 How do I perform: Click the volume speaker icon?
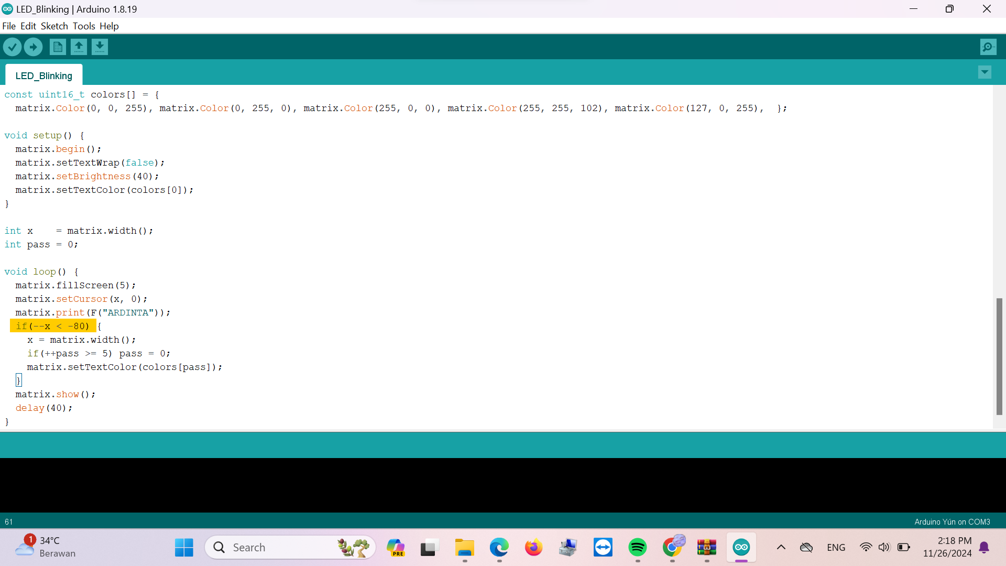[884, 548]
